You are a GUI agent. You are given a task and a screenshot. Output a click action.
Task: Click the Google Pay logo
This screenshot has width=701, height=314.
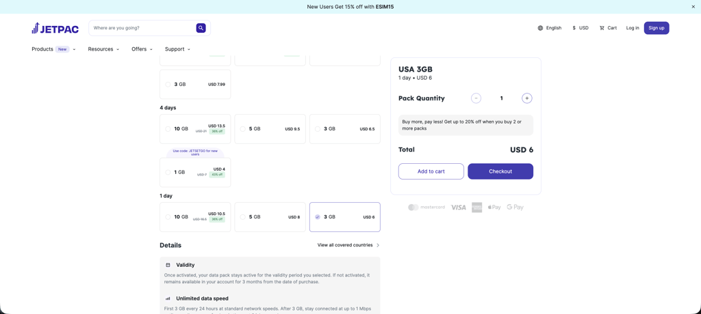515,208
